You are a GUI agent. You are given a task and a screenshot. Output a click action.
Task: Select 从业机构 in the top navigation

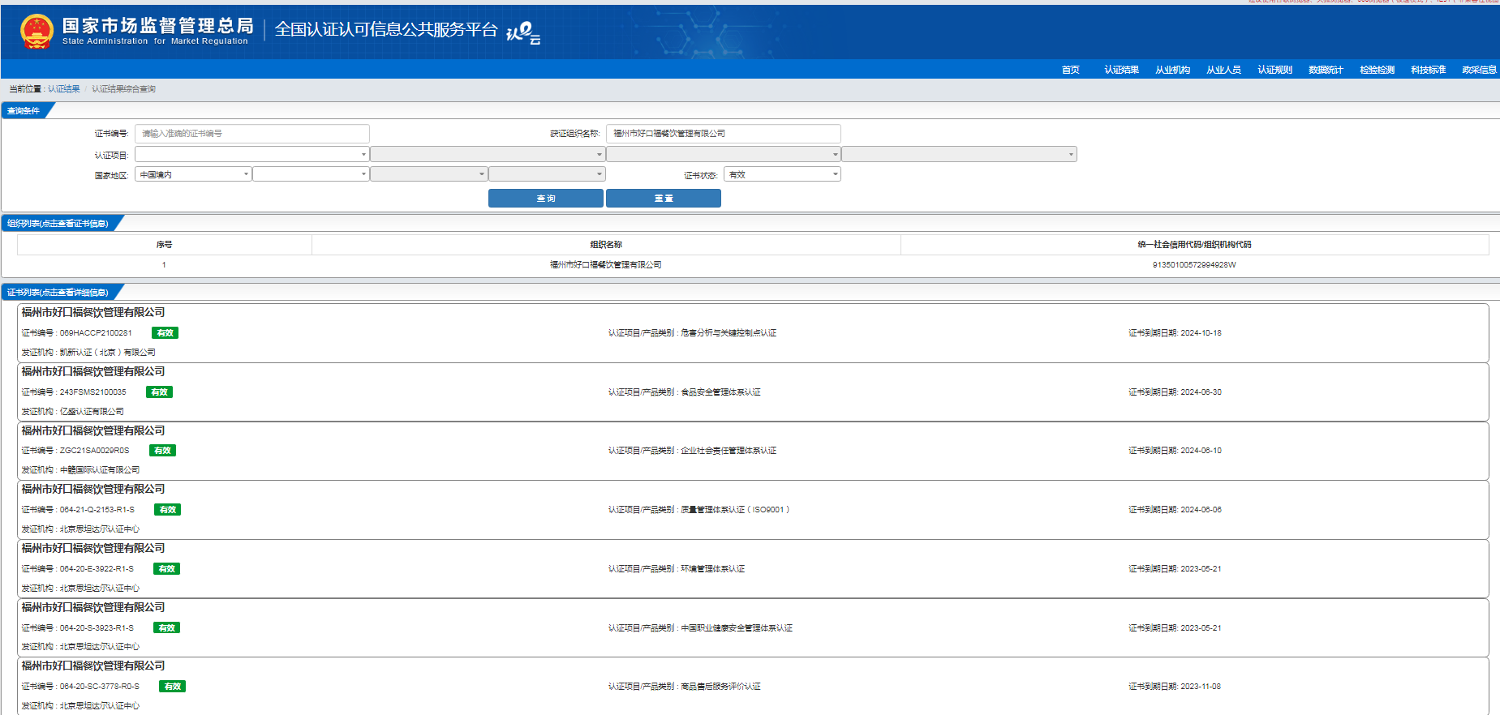[1172, 70]
